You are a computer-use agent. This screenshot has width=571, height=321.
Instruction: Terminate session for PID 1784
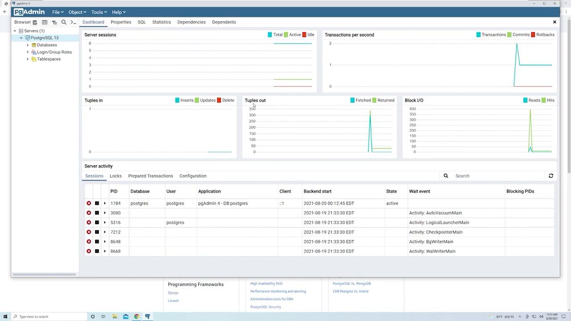89,203
